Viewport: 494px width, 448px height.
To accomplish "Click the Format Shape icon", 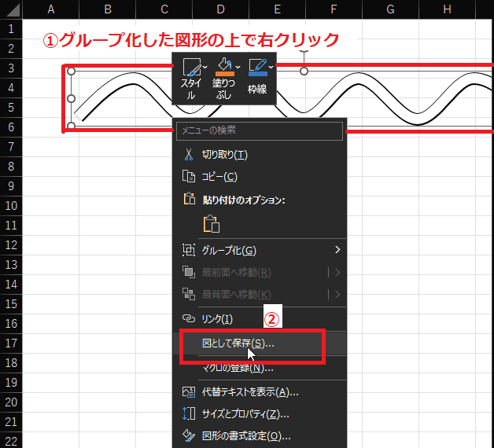I will 188,435.
